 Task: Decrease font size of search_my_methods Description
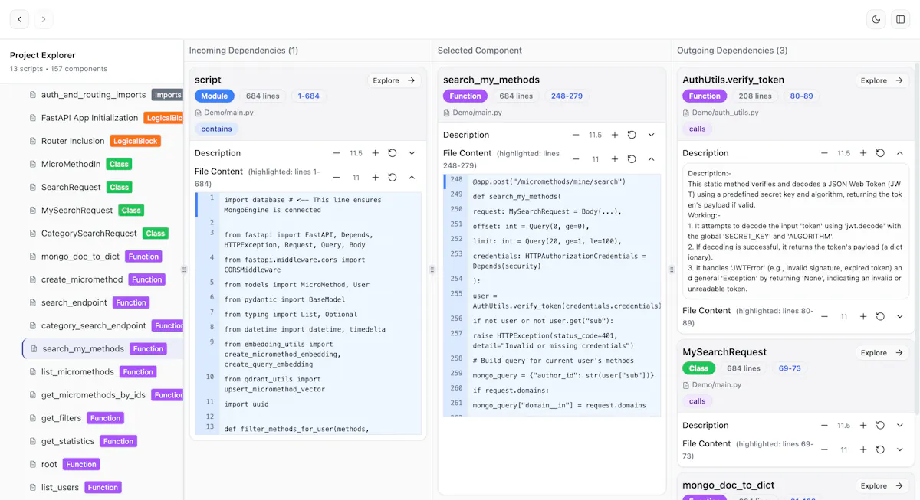tap(576, 135)
